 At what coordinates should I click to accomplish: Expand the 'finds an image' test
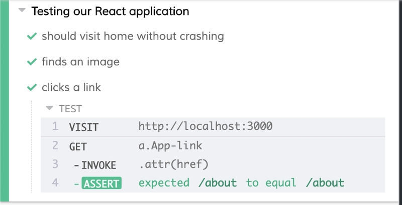[x=80, y=62]
